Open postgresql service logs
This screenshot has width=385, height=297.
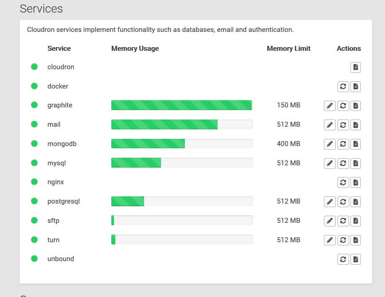point(355,202)
